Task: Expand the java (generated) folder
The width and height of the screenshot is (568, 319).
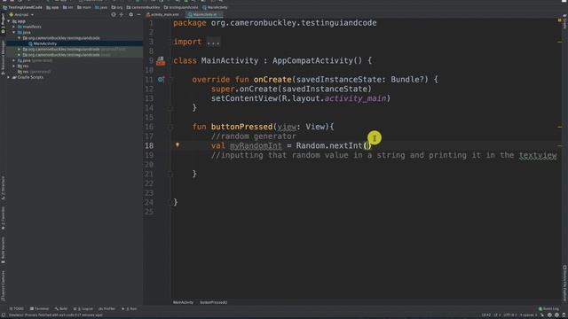Action: (14, 60)
